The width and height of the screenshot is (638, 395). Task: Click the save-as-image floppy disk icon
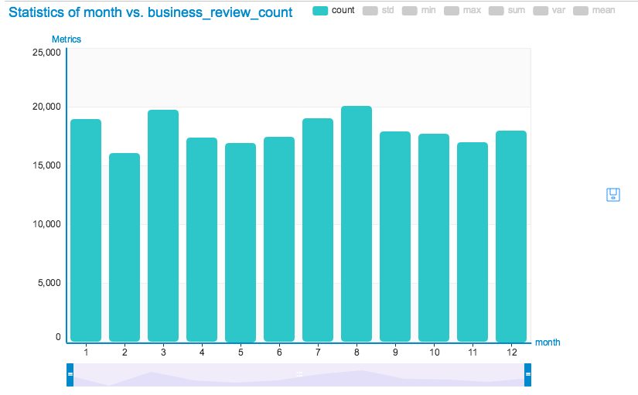[613, 194]
